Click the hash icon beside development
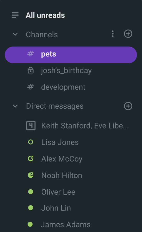 30,87
